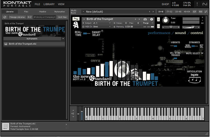Viewport: 210px width, 137px height.
Task: Click the AUX sends icon
Action: click(x=202, y=23)
